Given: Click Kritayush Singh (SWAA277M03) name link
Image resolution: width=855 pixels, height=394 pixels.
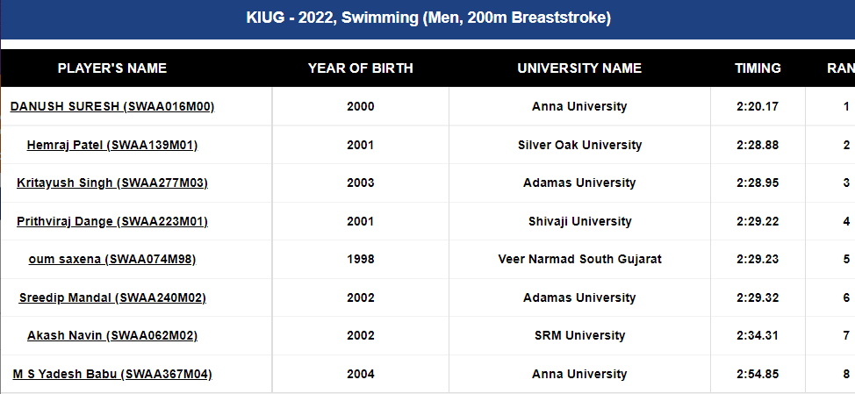Looking at the screenshot, I should pyautogui.click(x=112, y=183).
